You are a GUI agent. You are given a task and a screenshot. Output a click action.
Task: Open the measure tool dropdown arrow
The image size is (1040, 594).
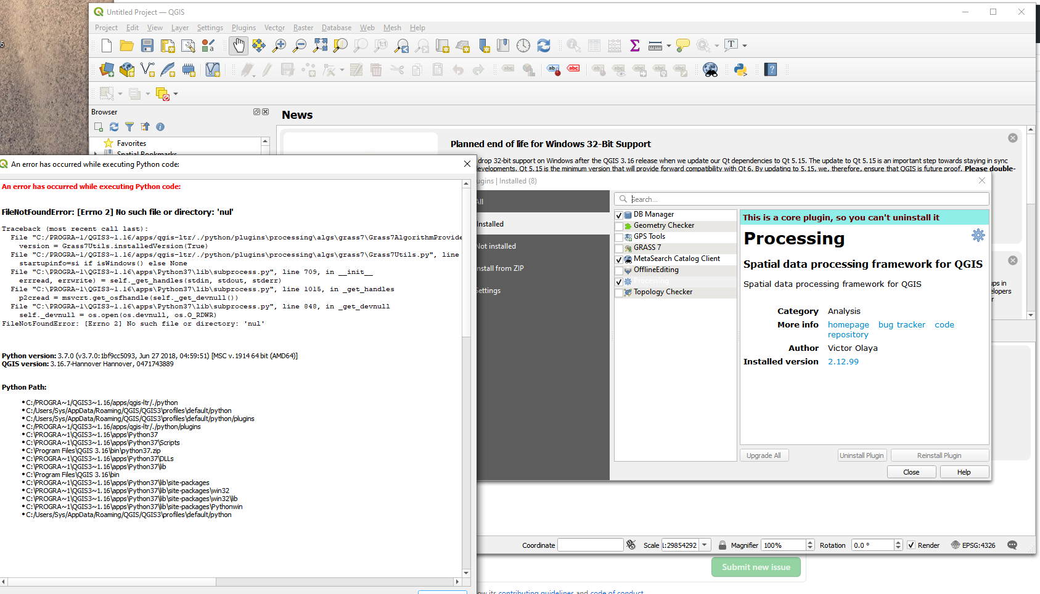pos(668,46)
